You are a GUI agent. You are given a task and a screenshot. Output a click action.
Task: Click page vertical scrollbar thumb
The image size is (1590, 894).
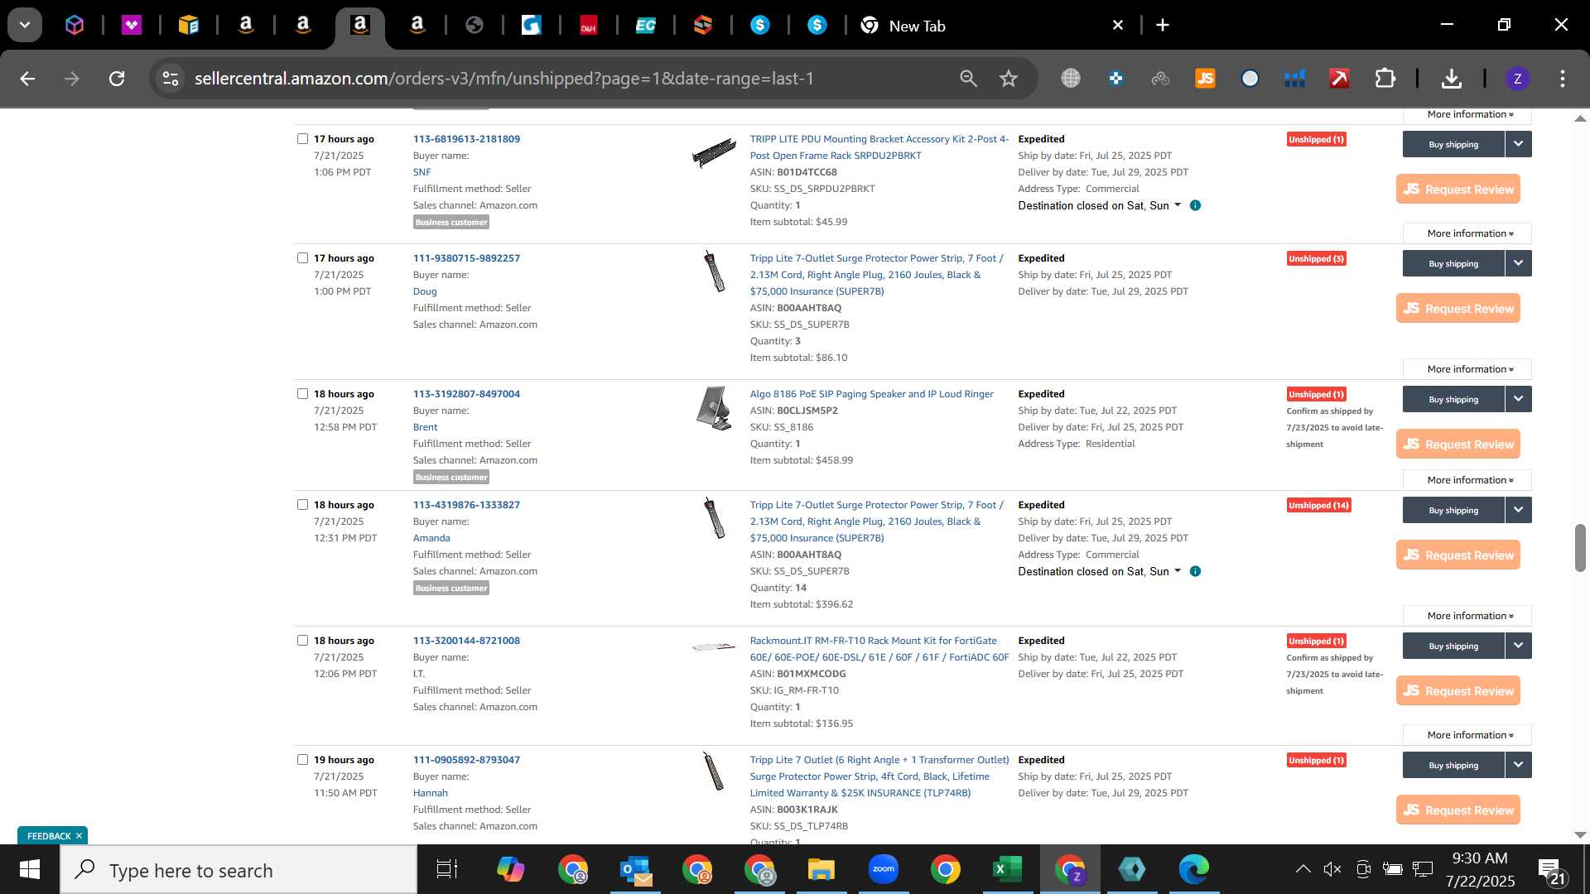(x=1580, y=547)
